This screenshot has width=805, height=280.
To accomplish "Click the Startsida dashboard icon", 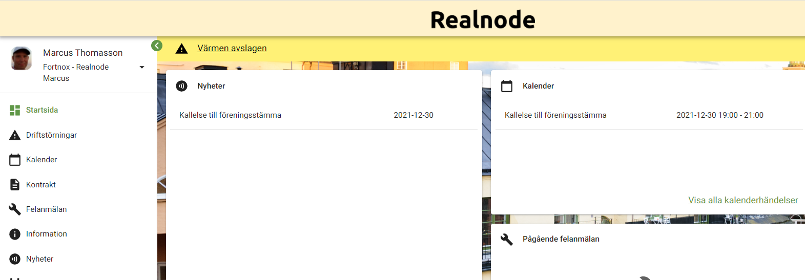I will click(x=15, y=110).
